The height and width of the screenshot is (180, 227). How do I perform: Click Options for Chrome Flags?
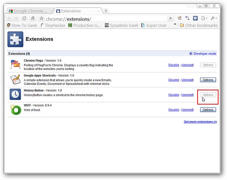[208, 65]
